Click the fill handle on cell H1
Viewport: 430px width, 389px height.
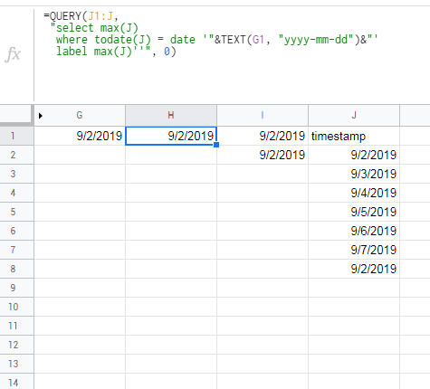tap(216, 145)
